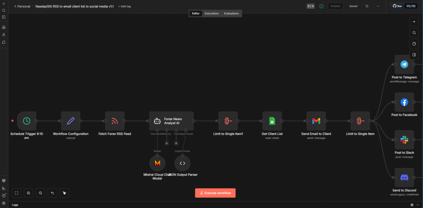Click the magnifier icon in the left sidebar
Image resolution: width=423 pixels, height=208 pixels.
4,10
